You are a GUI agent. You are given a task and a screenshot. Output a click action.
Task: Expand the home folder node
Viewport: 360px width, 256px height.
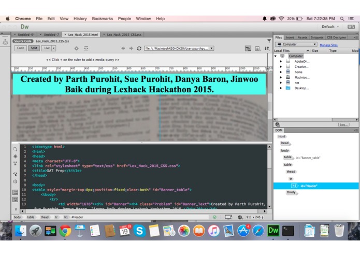(x=281, y=72)
